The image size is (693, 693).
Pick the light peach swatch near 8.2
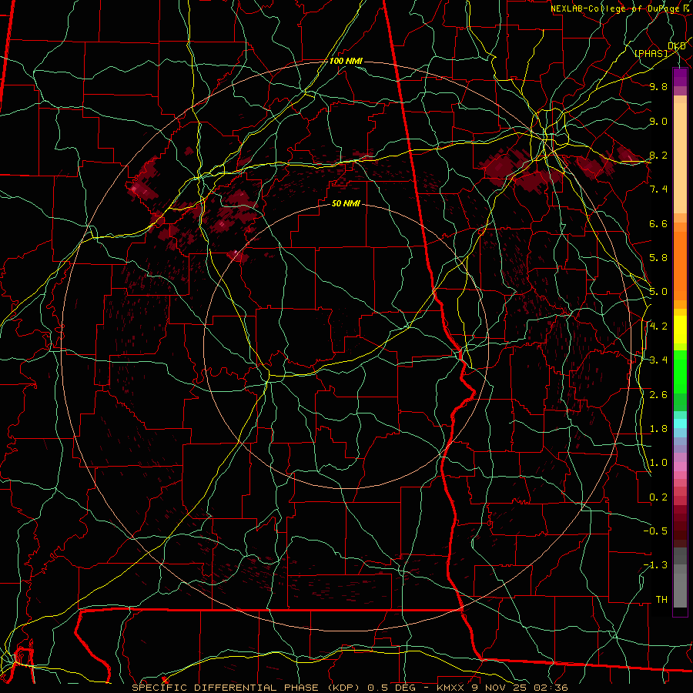coord(680,158)
